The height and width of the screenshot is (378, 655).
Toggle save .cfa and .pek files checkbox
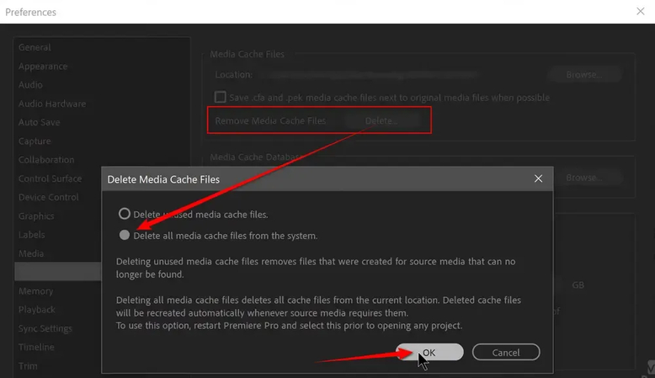point(220,97)
